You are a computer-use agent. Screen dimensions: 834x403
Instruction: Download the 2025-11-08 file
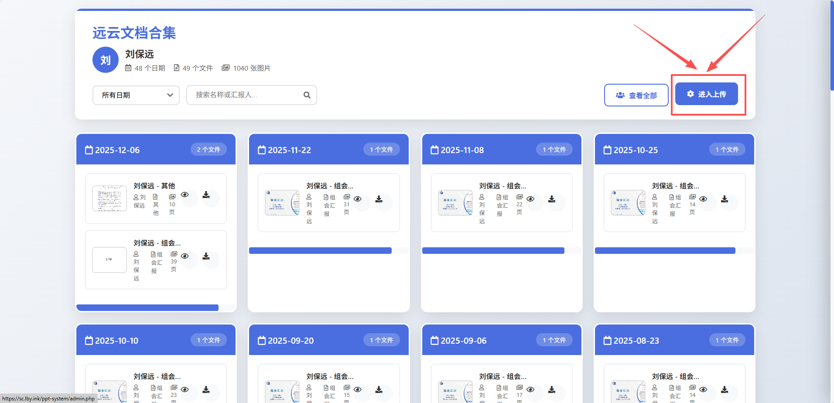(x=552, y=199)
